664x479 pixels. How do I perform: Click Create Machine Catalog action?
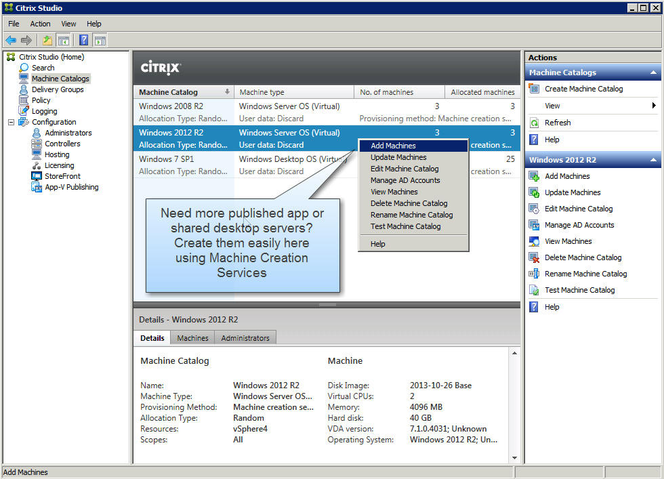(583, 89)
